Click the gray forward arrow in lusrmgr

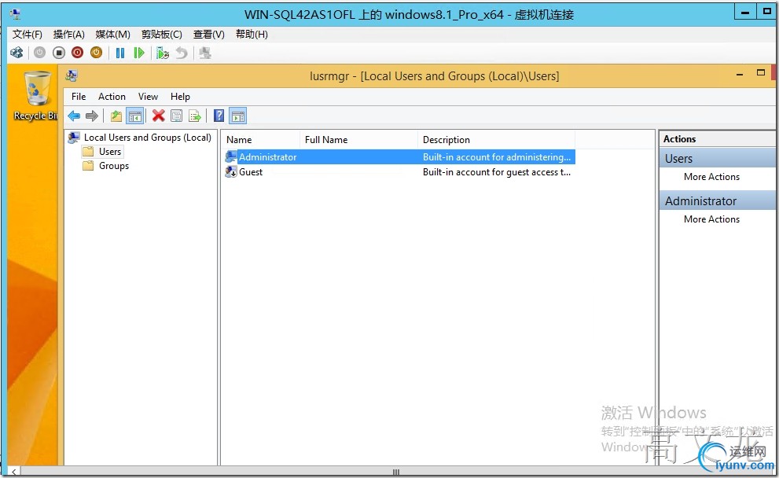click(x=91, y=116)
